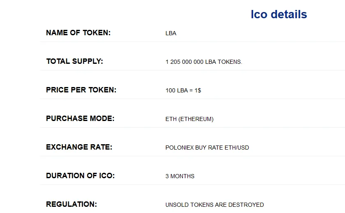Click 'POLONIEX BUY RATE ETH/USD' text
Screen dimensions: 345x213
click(x=207, y=148)
